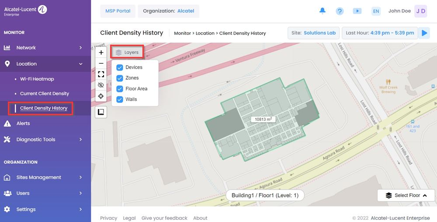Open Current Client Density

pos(44,94)
